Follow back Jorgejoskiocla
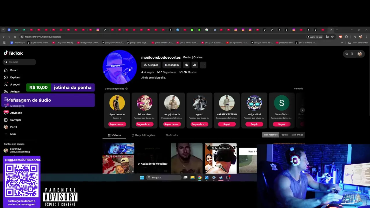Viewport: 370px width, 208px height. [172, 124]
